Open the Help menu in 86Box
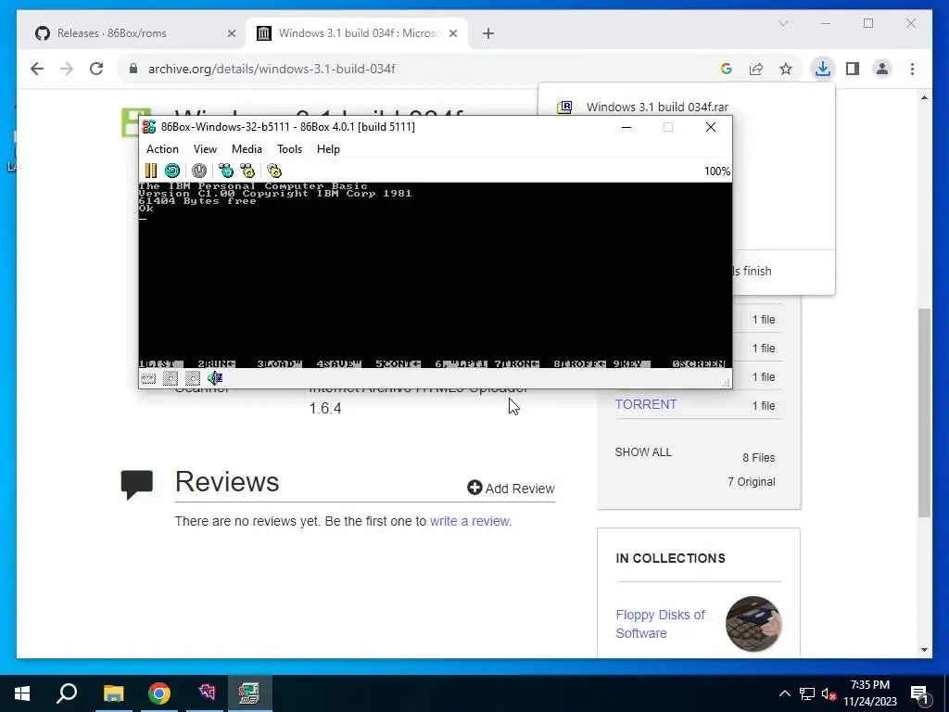 click(x=328, y=149)
